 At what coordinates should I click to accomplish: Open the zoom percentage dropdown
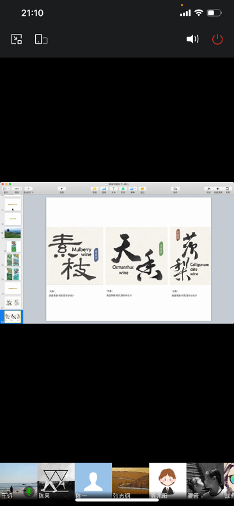click(x=17, y=188)
